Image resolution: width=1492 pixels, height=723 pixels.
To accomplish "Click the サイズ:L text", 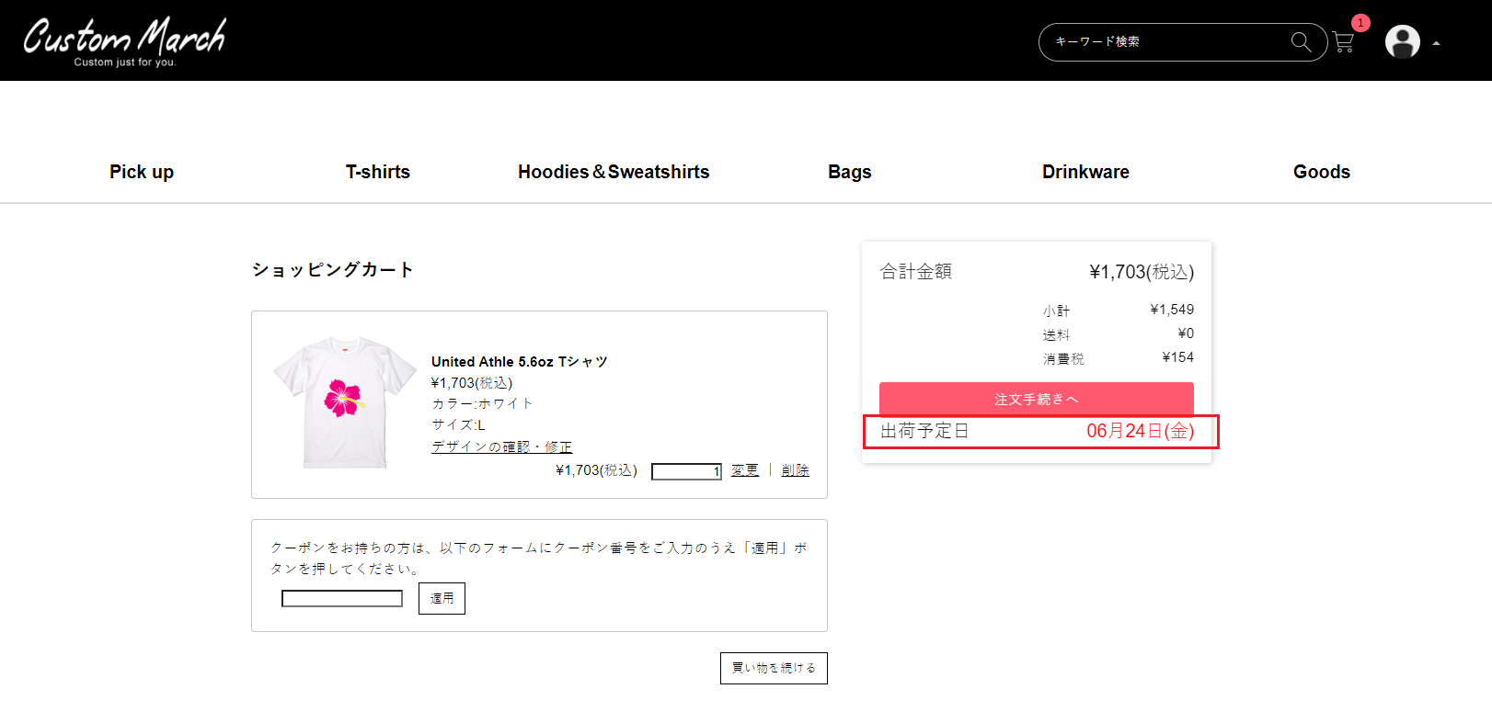I will (x=458, y=424).
